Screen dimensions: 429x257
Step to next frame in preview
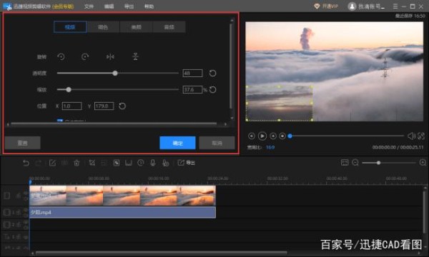coord(273,136)
